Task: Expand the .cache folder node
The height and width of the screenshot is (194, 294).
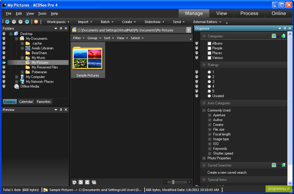Action: click(22, 43)
